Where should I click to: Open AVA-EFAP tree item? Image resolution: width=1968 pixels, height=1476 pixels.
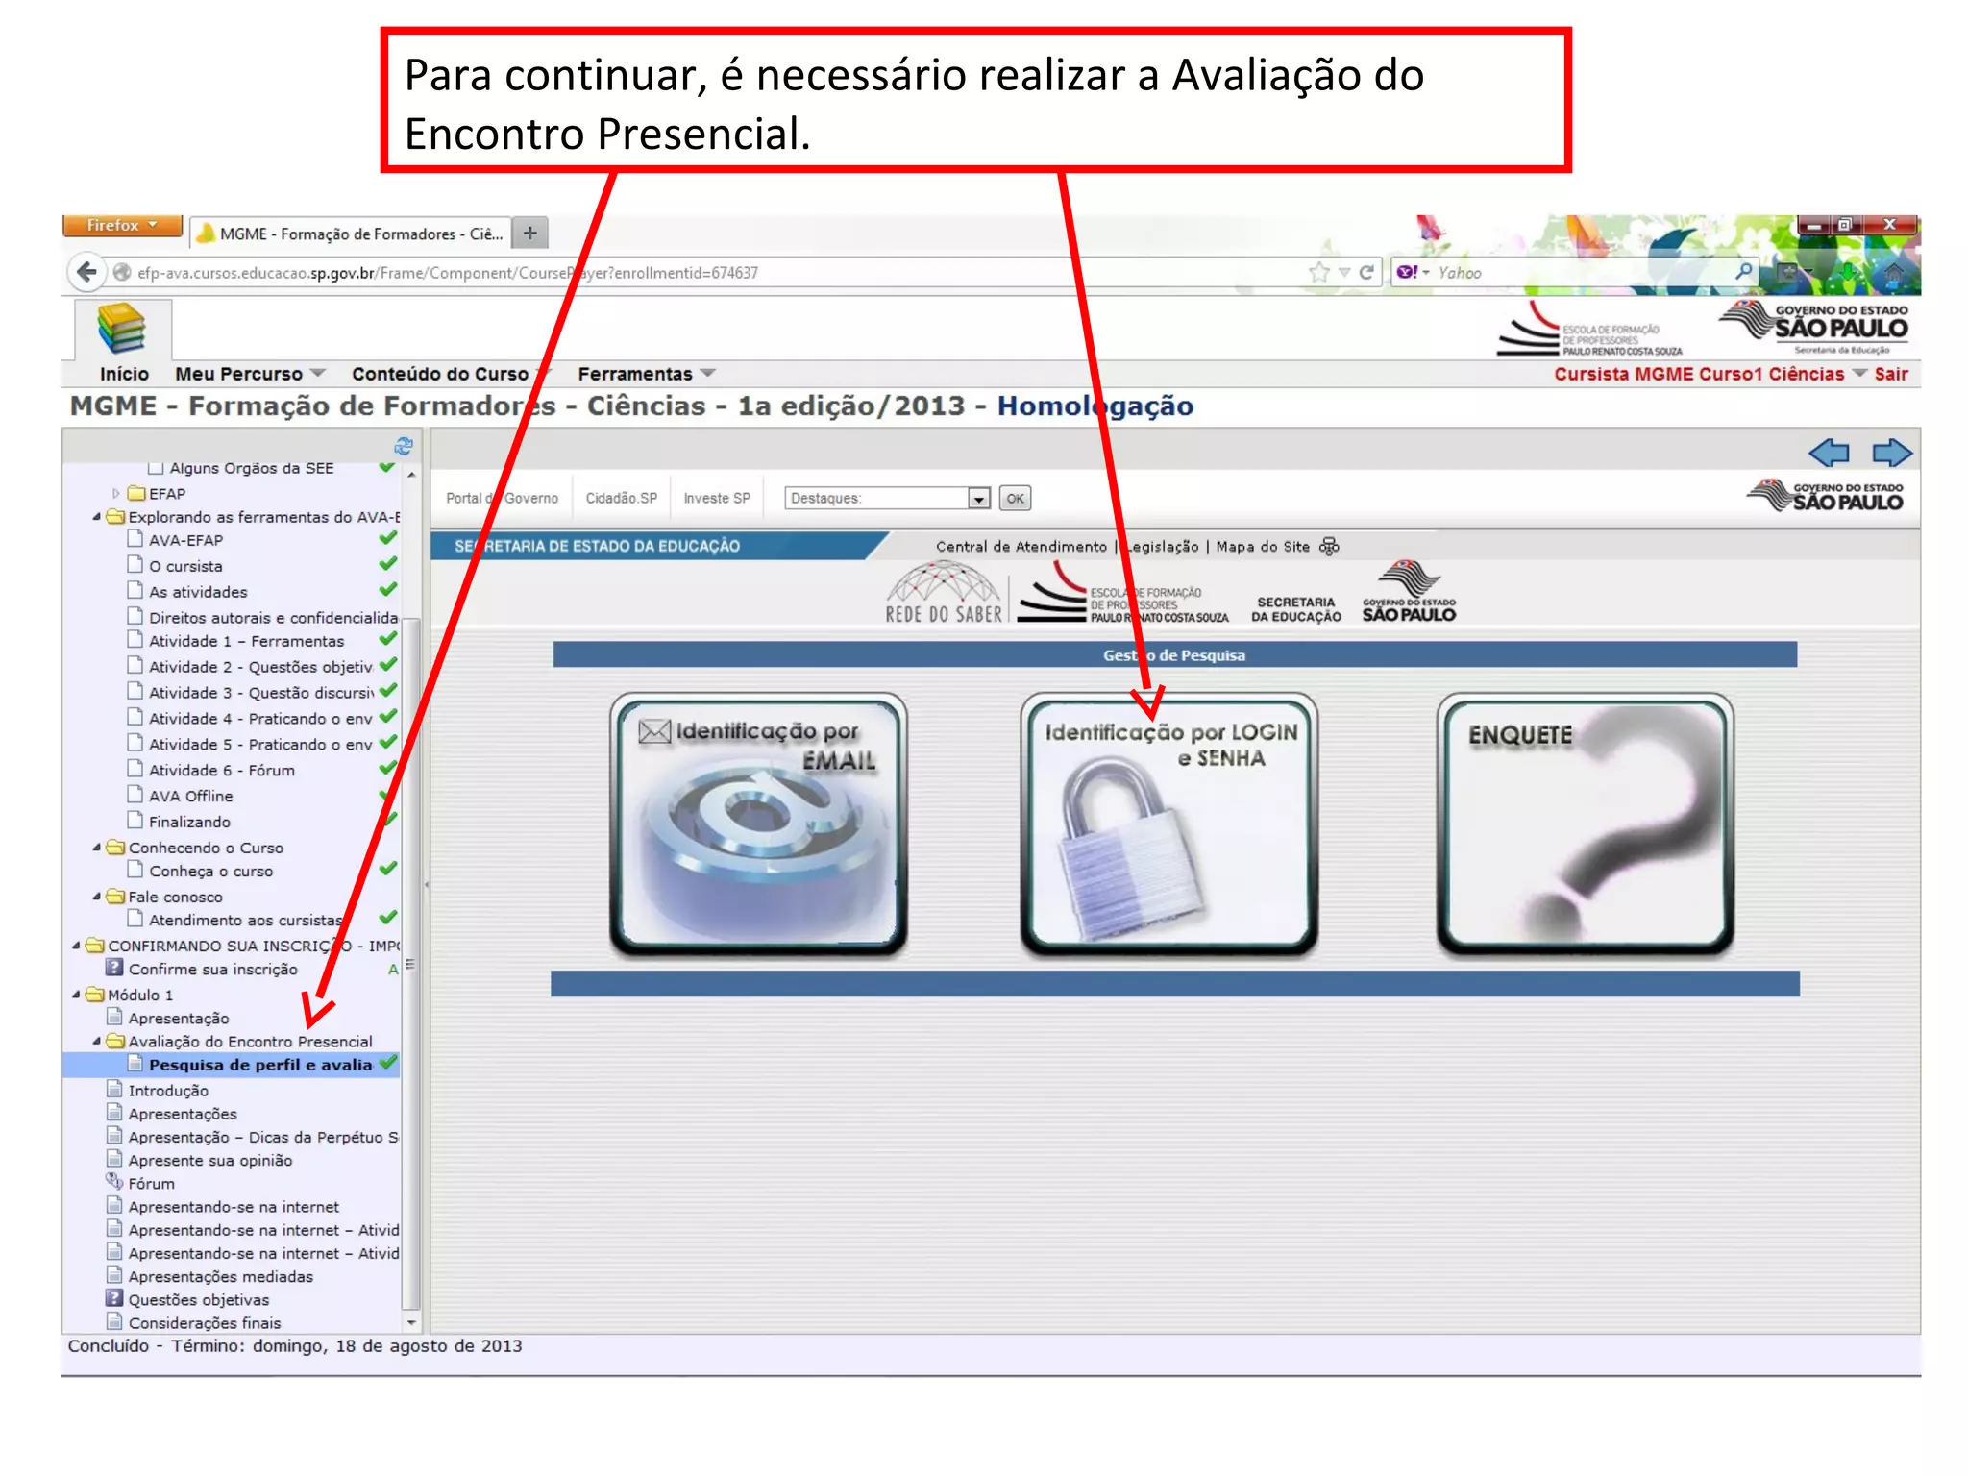pos(185,540)
